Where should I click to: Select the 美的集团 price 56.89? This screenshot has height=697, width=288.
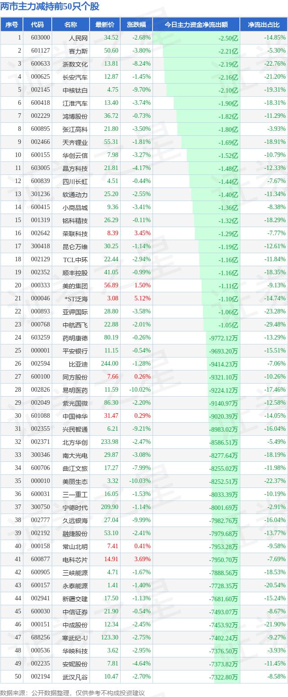coord(111,286)
